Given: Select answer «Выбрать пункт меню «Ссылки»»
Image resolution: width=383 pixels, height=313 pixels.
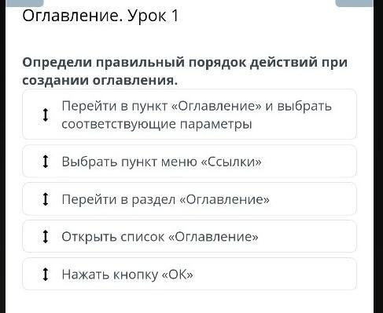Looking at the screenshot, I should (190, 162).
